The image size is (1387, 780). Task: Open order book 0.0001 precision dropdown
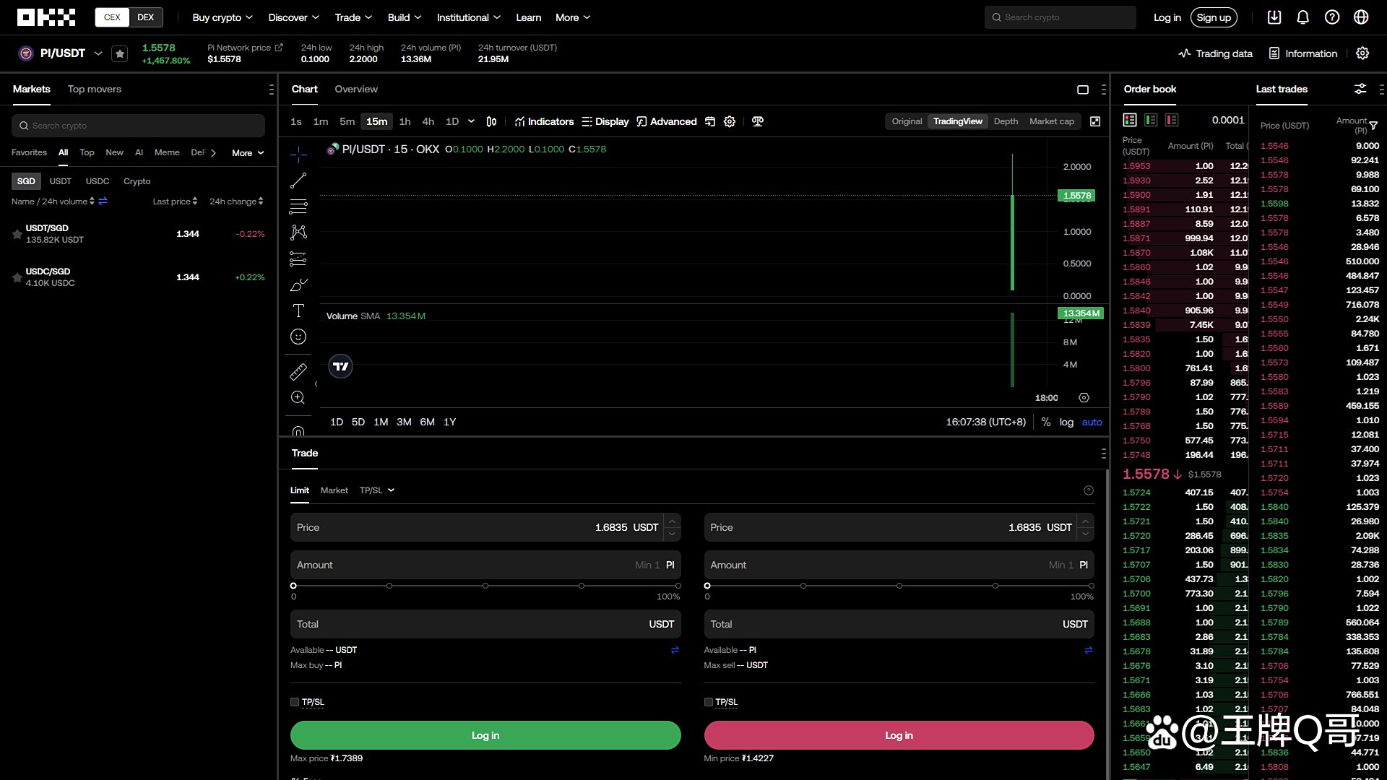point(1229,120)
